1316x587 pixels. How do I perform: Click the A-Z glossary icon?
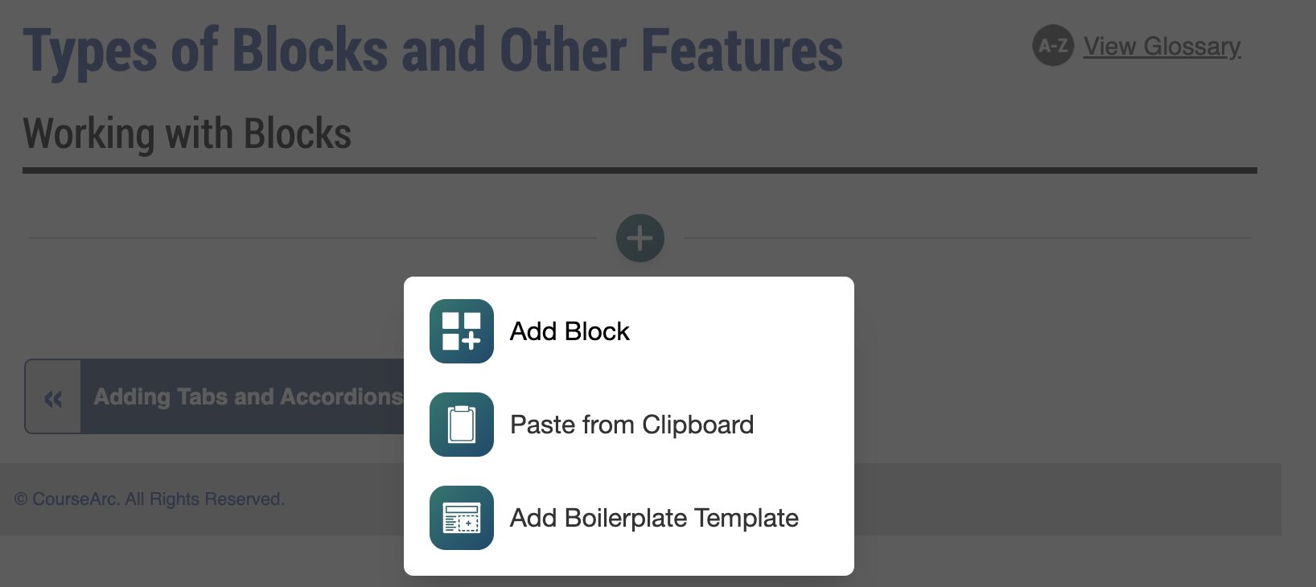[1052, 47]
